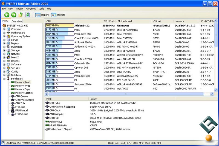Click the Up one level arrow icon
Image resolution: width=219 pixels, height=146 pixels.
click(21, 15)
